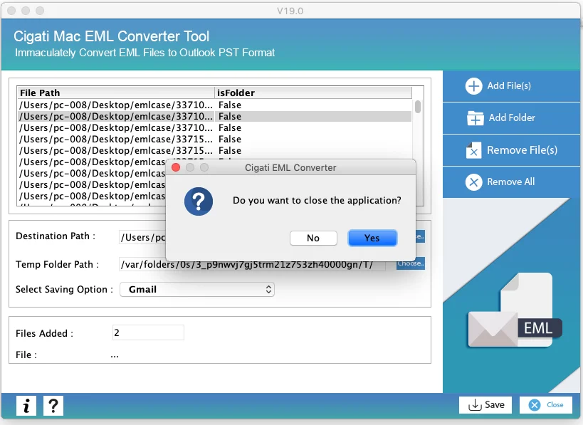This screenshot has height=425, width=583.
Task: Click the Temp Folder Path input field
Action: 252,264
